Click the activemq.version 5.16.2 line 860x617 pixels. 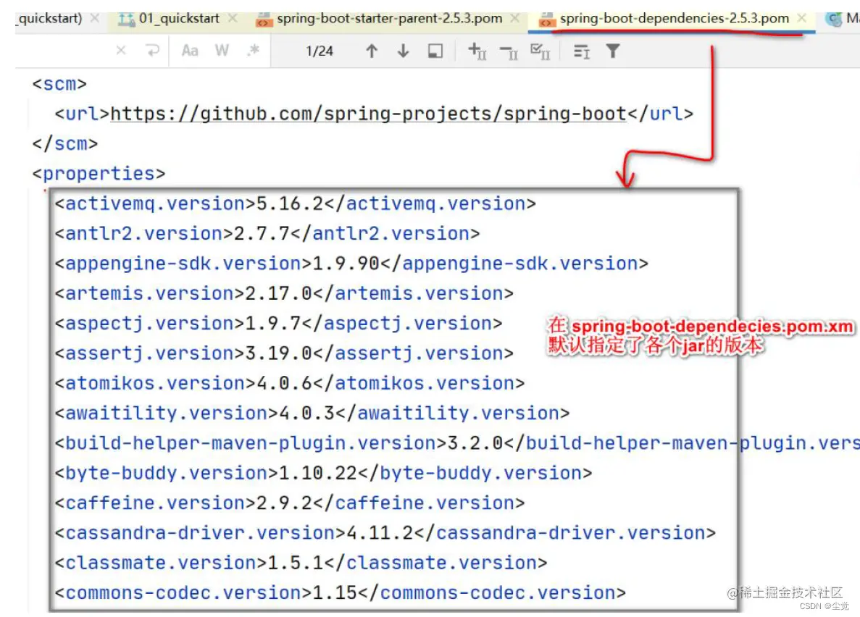click(x=295, y=204)
